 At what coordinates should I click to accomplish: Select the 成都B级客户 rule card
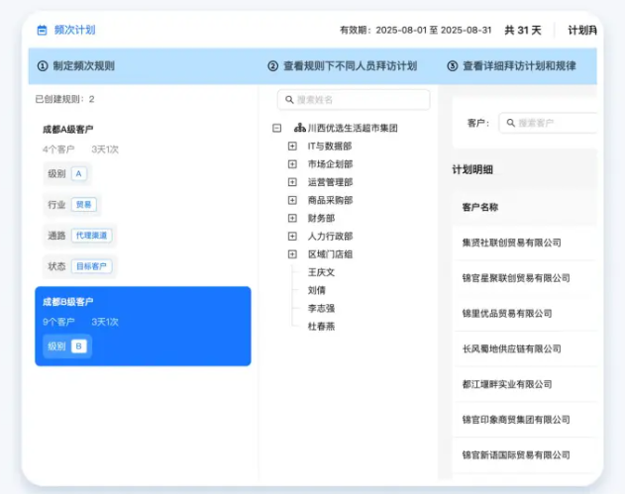143,327
